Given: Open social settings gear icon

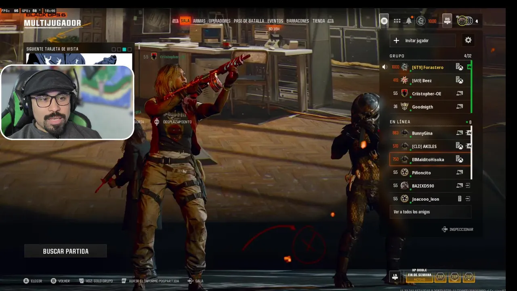Looking at the screenshot, I should pos(468,40).
